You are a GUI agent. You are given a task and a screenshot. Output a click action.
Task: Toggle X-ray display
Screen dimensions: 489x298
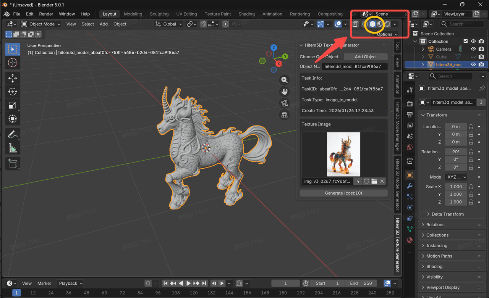(x=355, y=24)
